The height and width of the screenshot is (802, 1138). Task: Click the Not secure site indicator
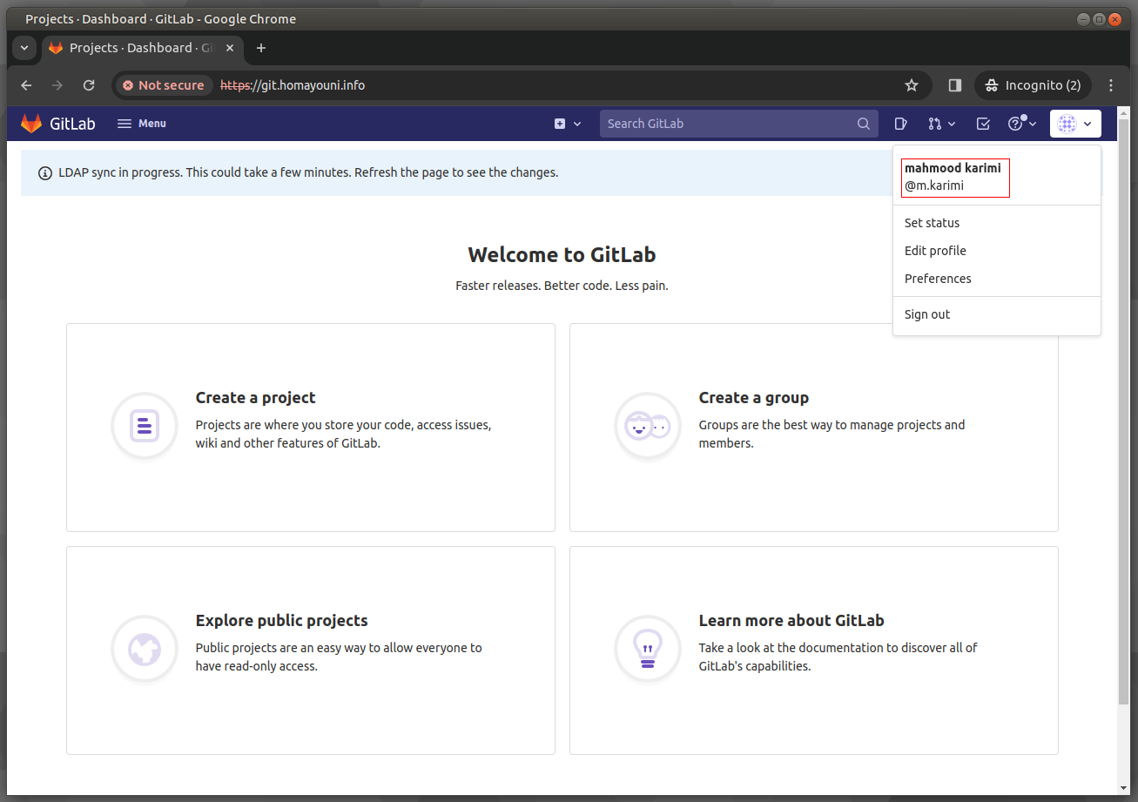point(165,85)
